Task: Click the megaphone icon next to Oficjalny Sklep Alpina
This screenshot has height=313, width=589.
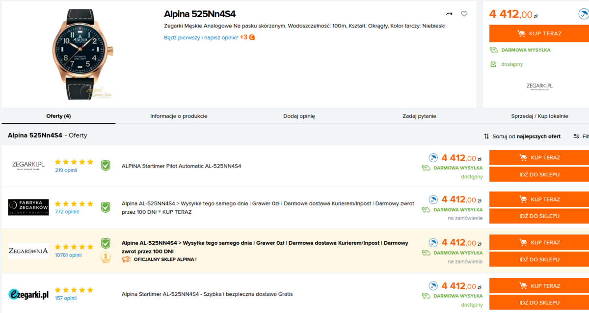Action: (x=126, y=259)
